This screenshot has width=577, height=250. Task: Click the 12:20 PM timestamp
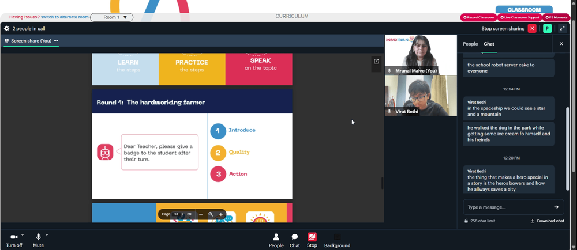click(511, 158)
